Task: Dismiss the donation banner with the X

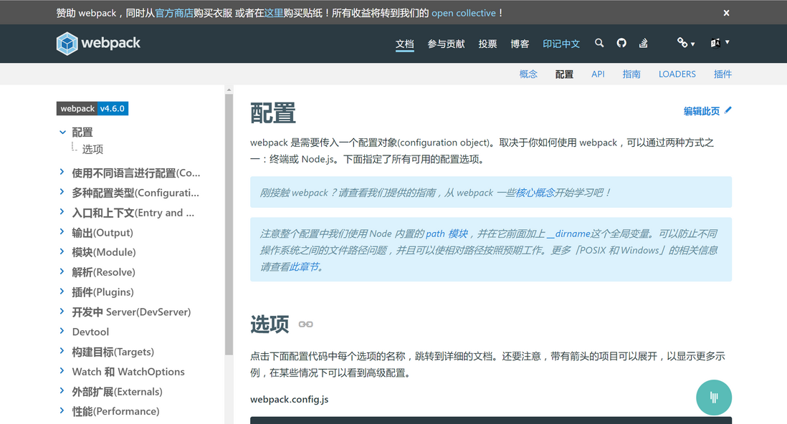Action: [726, 12]
